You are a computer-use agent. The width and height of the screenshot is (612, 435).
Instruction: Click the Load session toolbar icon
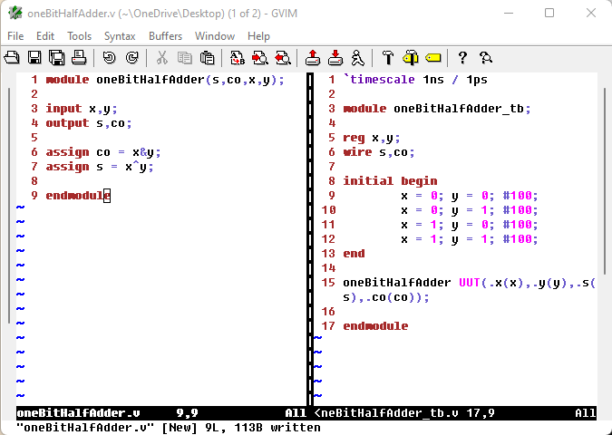click(313, 58)
